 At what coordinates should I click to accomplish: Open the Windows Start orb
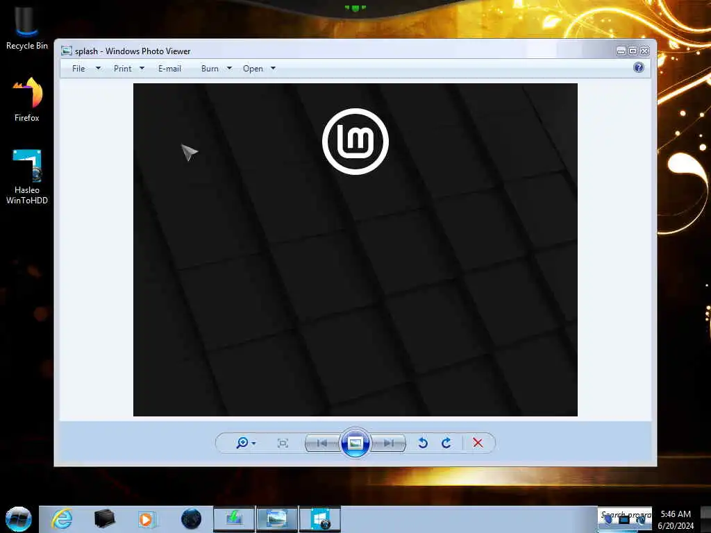click(19, 519)
